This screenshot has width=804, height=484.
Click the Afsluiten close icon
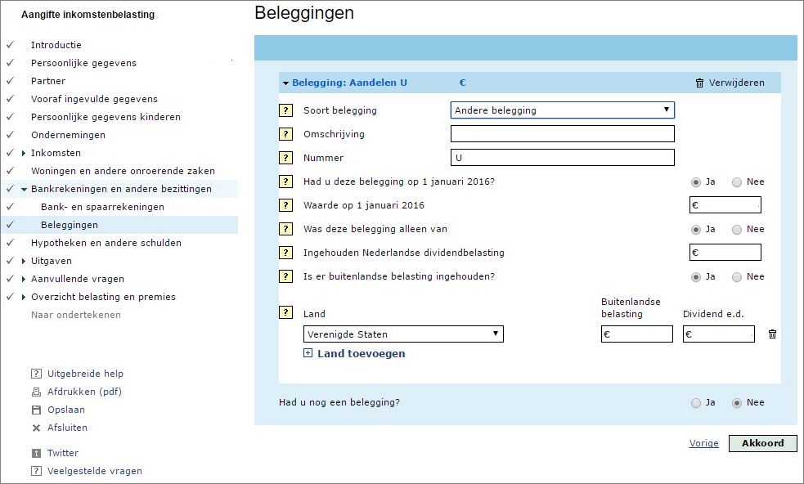click(36, 428)
